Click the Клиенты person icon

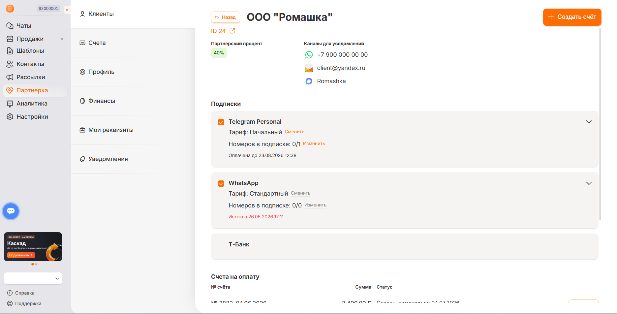82,14
